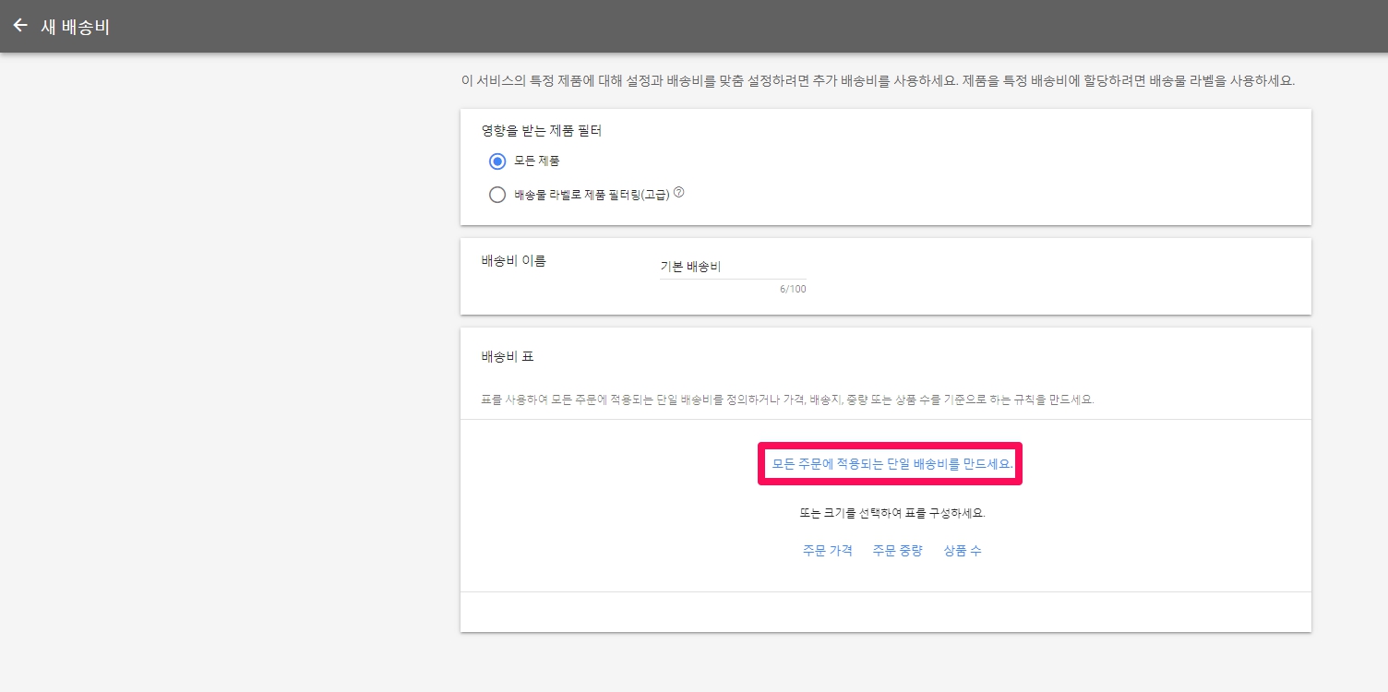Click the 배송비 표 section heading
Viewport: 1388px width, 692px height.
[x=507, y=356]
